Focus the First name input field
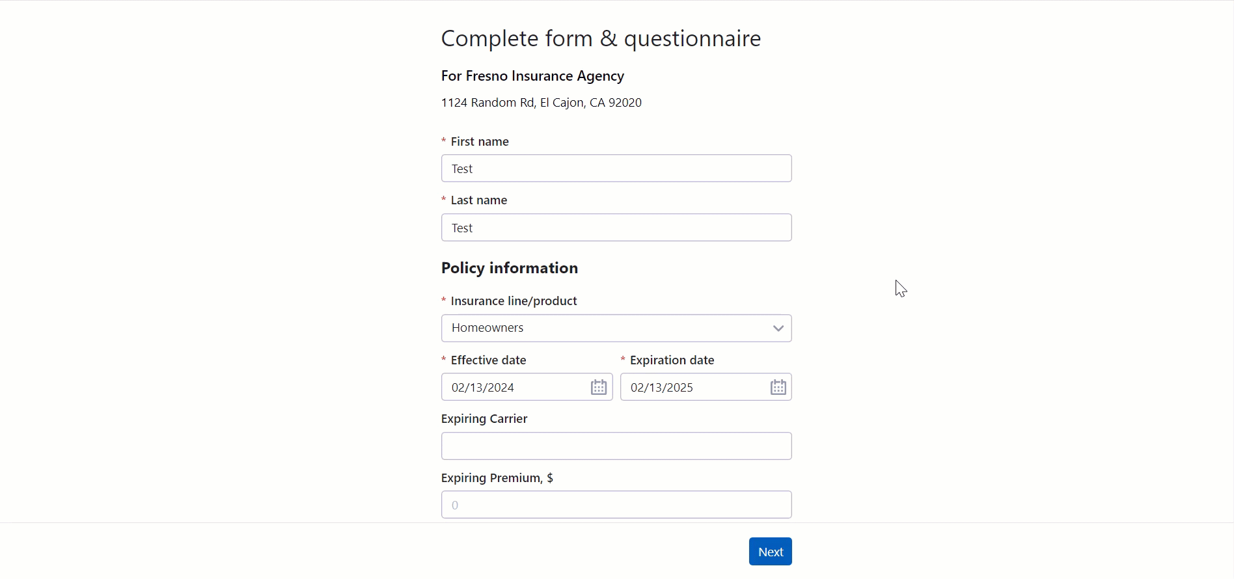Image resolution: width=1234 pixels, height=579 pixels. [x=616, y=168]
